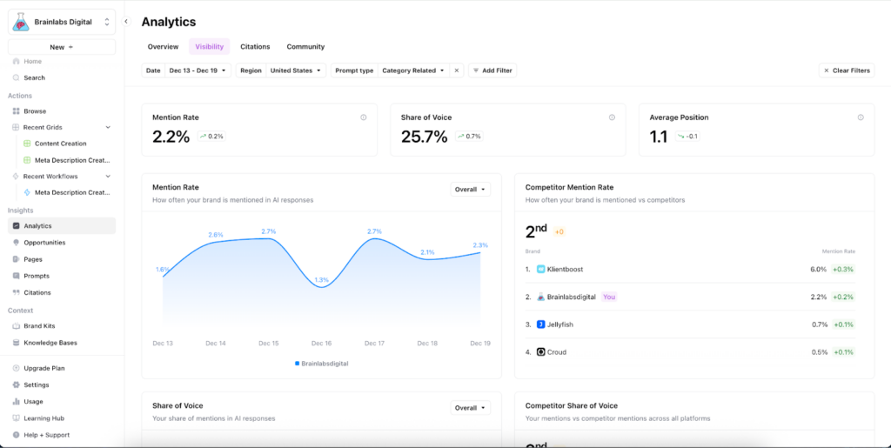The image size is (891, 448).
Task: Click the Add Filter button
Action: [492, 70]
